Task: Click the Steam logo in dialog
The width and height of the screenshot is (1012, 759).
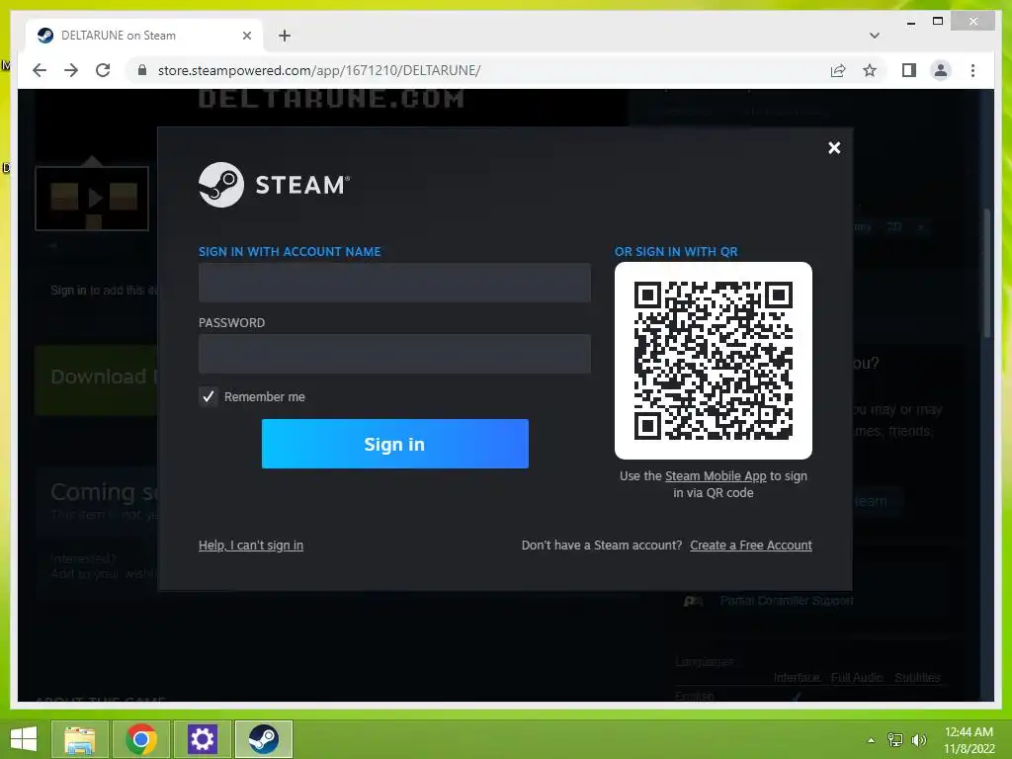Action: pos(275,185)
